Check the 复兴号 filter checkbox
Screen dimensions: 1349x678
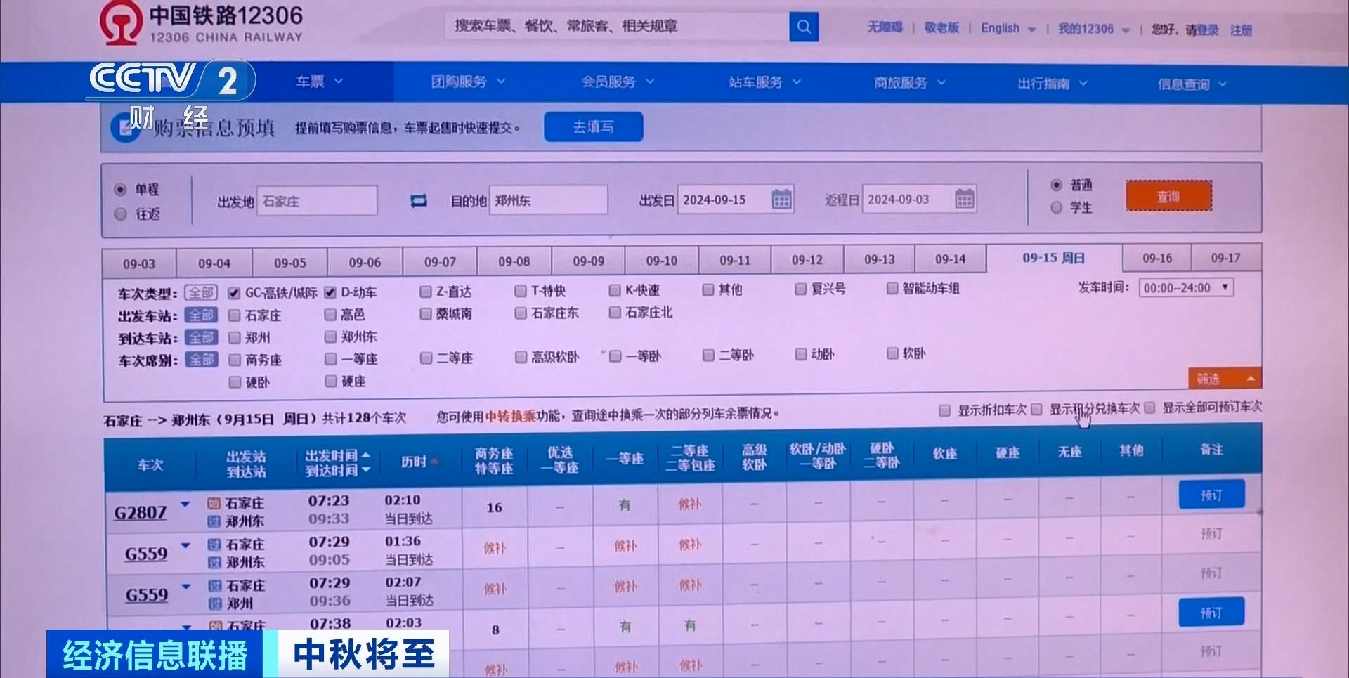(800, 289)
